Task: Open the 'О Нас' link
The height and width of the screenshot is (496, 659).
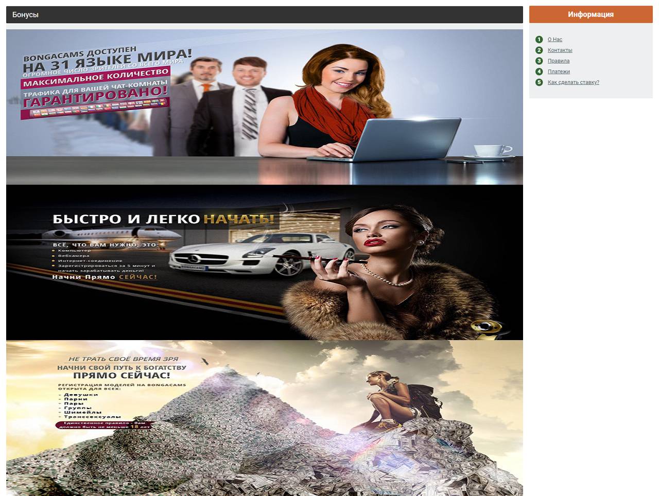Action: [554, 40]
